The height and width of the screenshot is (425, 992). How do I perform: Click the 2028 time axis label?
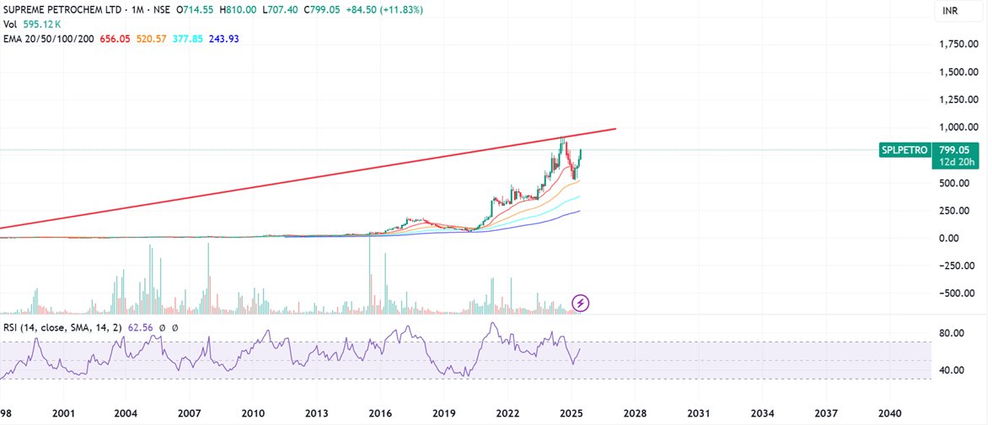635,412
